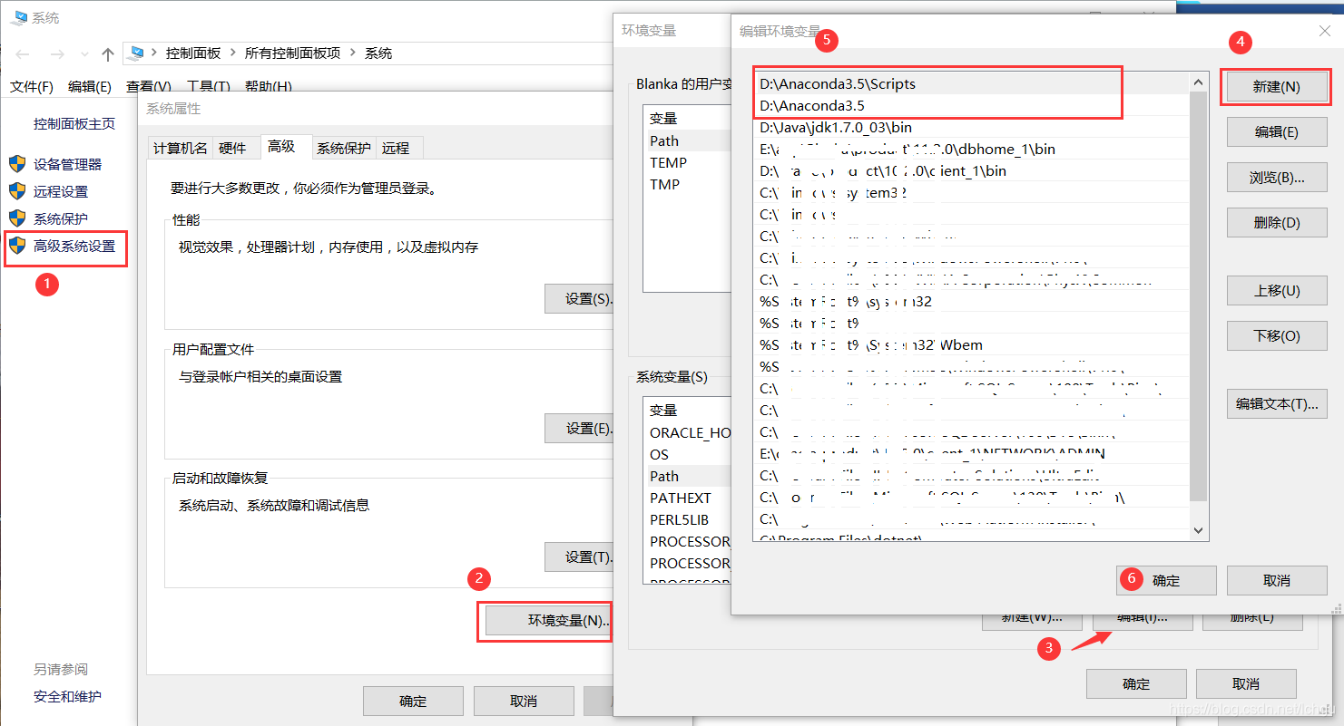Click the 编辑(E) button in the edit variable dialog

1276,131
